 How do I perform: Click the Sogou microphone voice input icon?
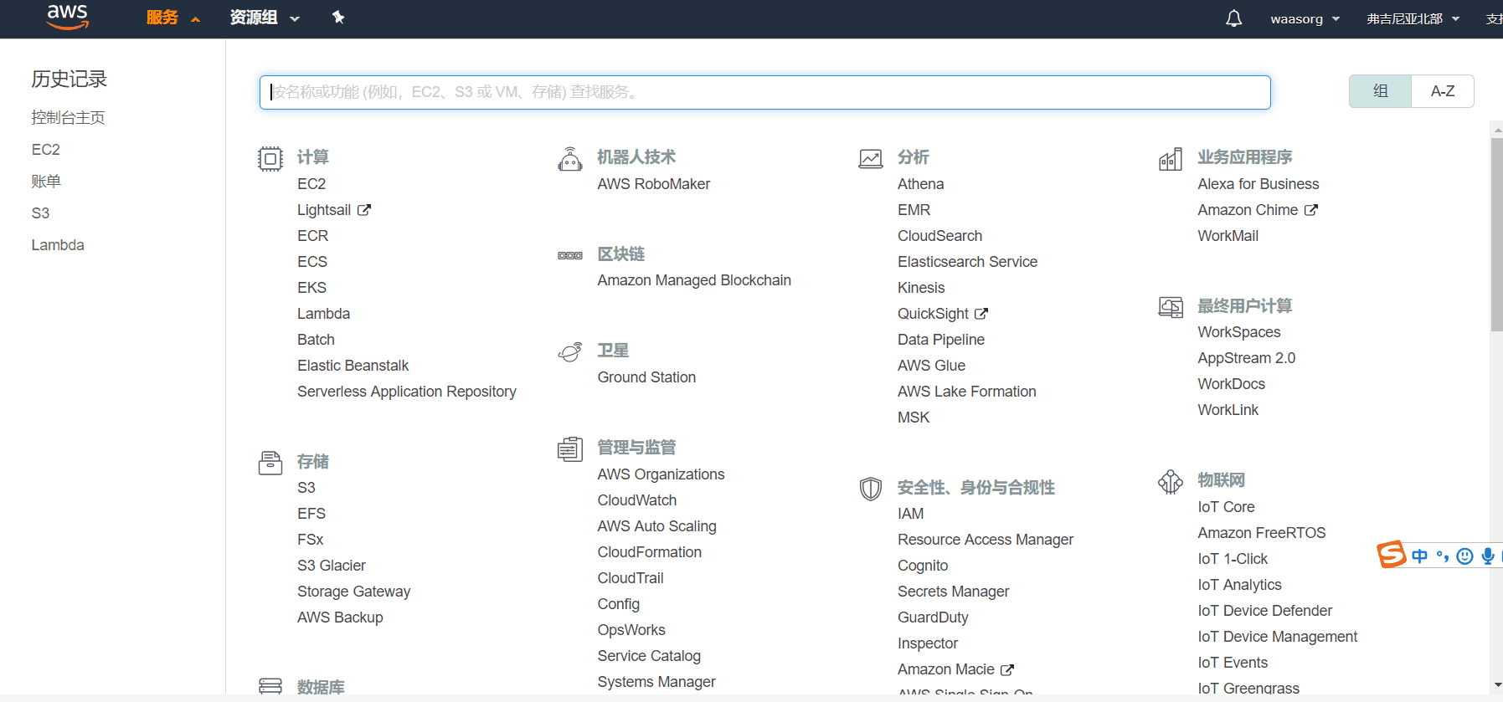pyautogui.click(x=1488, y=556)
